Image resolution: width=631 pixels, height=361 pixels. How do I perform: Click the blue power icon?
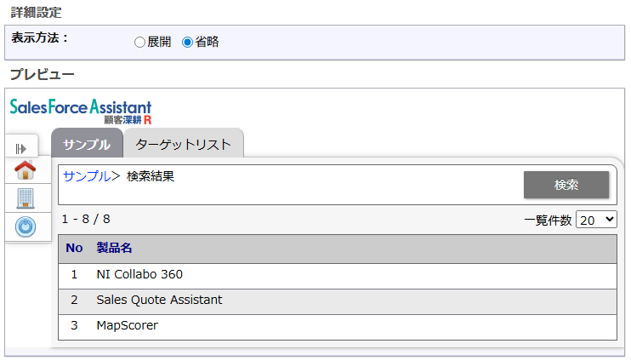click(26, 226)
